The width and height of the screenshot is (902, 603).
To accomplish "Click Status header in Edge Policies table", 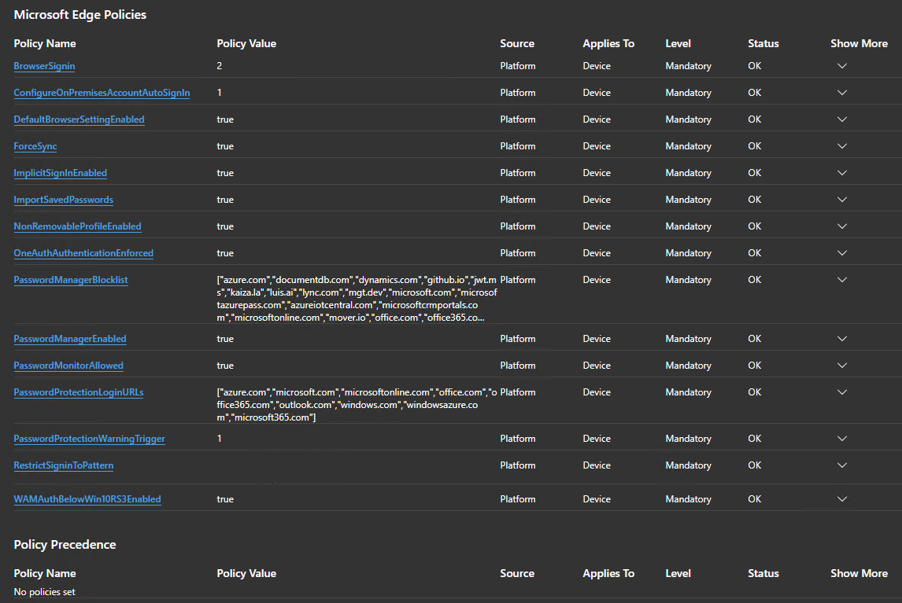I will (763, 44).
